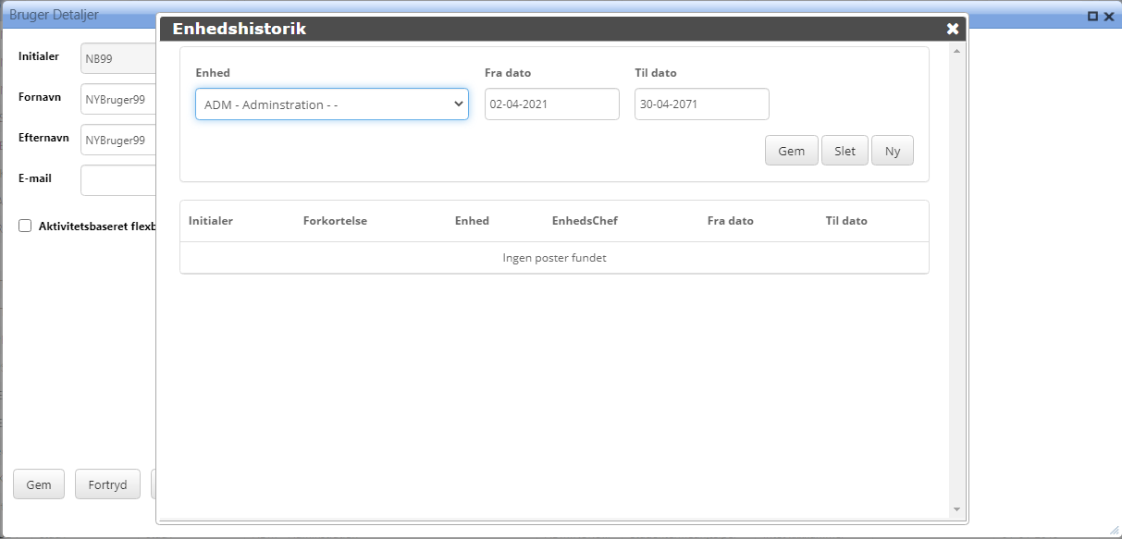Click the Fornavn input field
Viewport: 1122px width, 539px height.
tap(117, 98)
